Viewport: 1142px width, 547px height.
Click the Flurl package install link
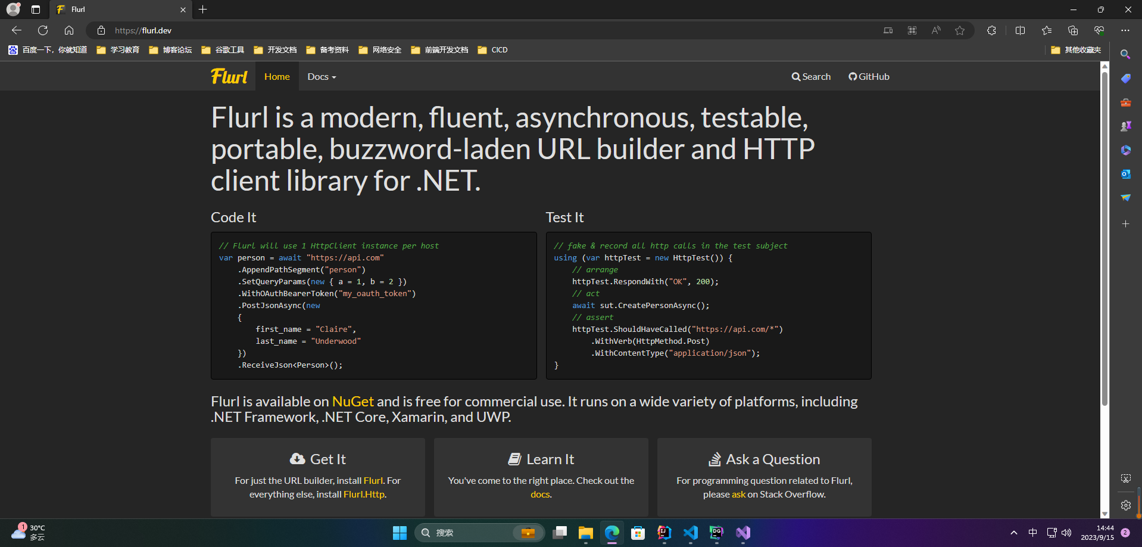point(373,480)
